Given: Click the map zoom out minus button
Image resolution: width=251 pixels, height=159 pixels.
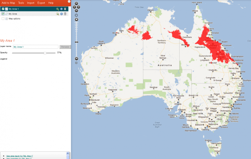Looking at the screenshot, I should [x=76, y=59].
